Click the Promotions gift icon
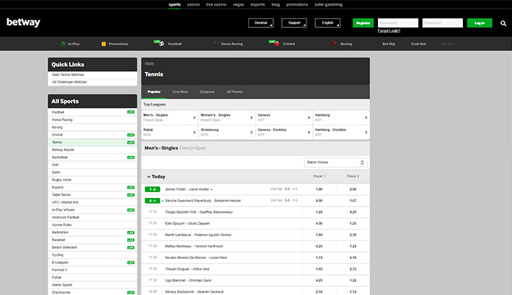The width and height of the screenshot is (512, 295). click(104, 44)
